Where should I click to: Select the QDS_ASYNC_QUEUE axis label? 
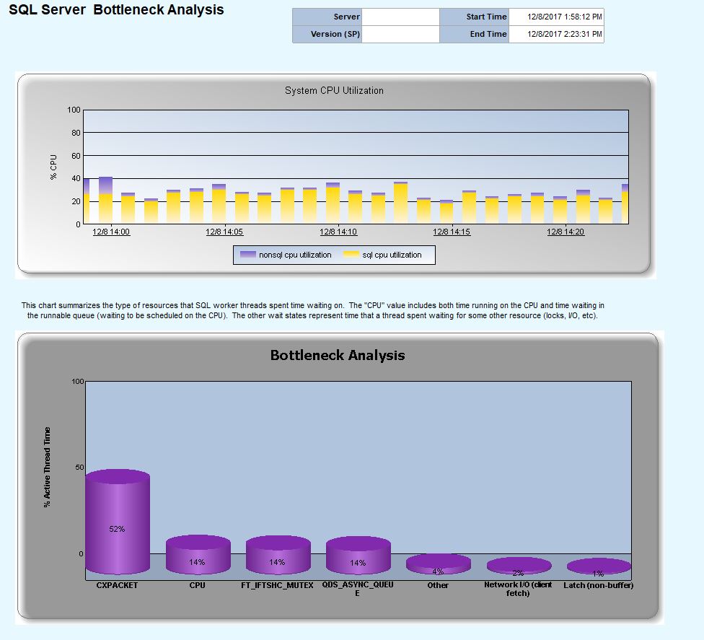tap(358, 589)
